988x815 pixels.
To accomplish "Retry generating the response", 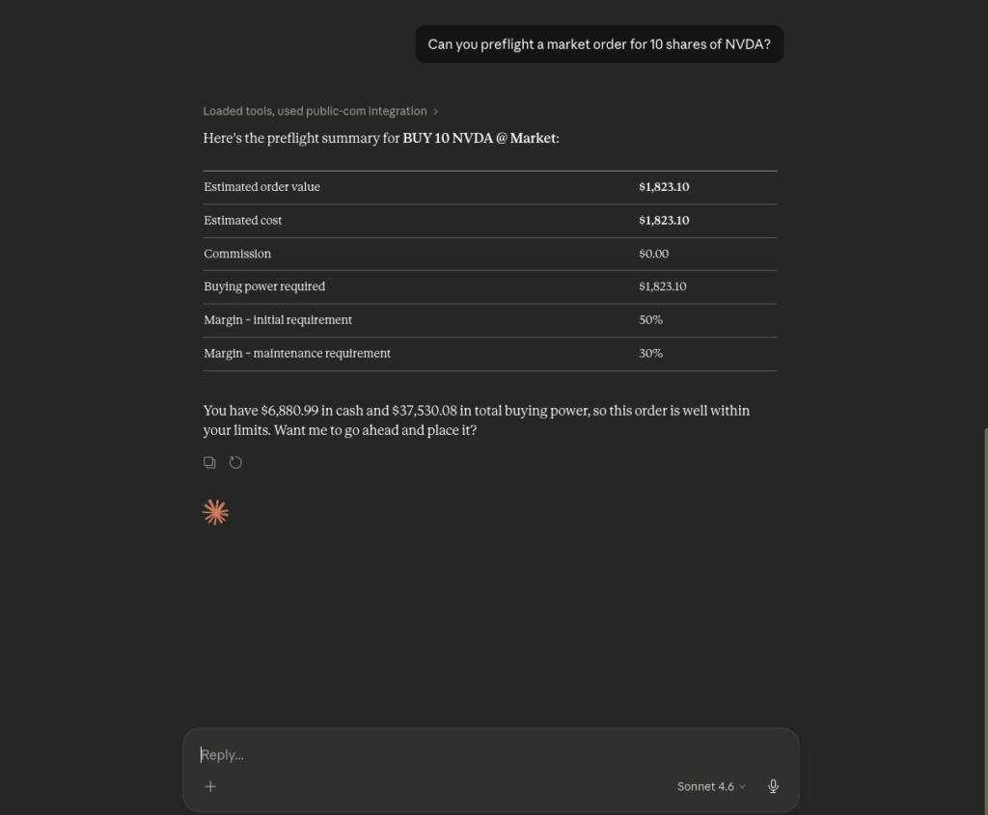I will pos(235,462).
